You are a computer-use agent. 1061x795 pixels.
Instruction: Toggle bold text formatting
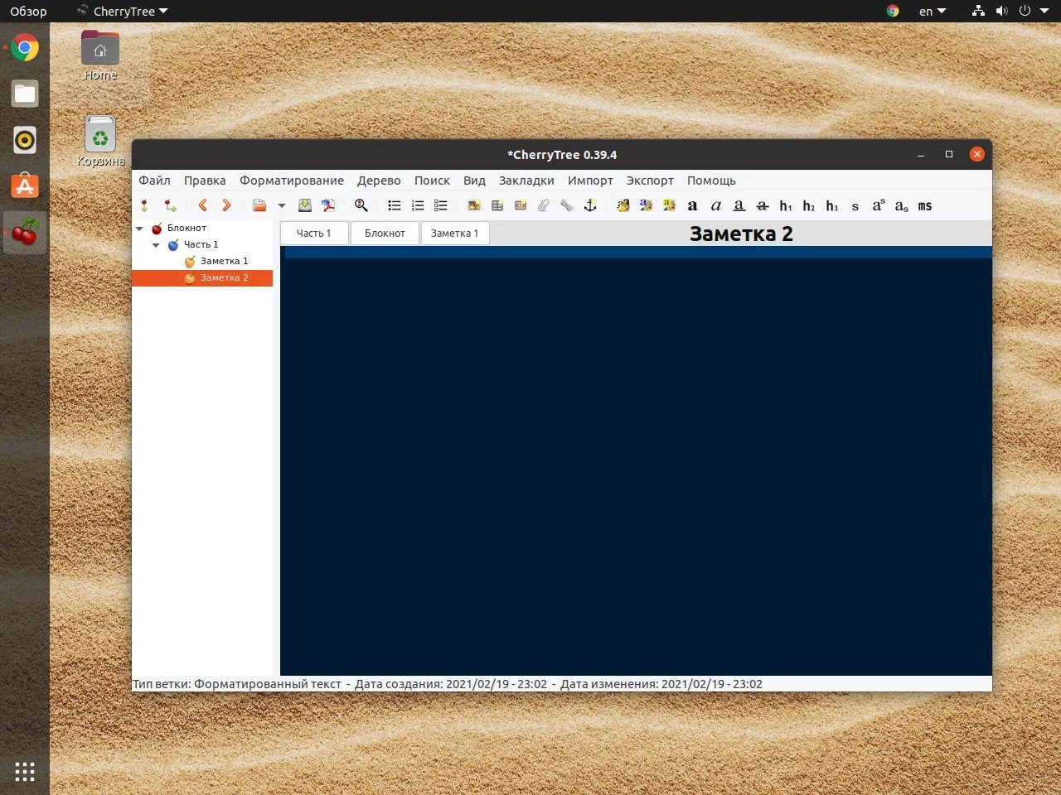tap(693, 205)
